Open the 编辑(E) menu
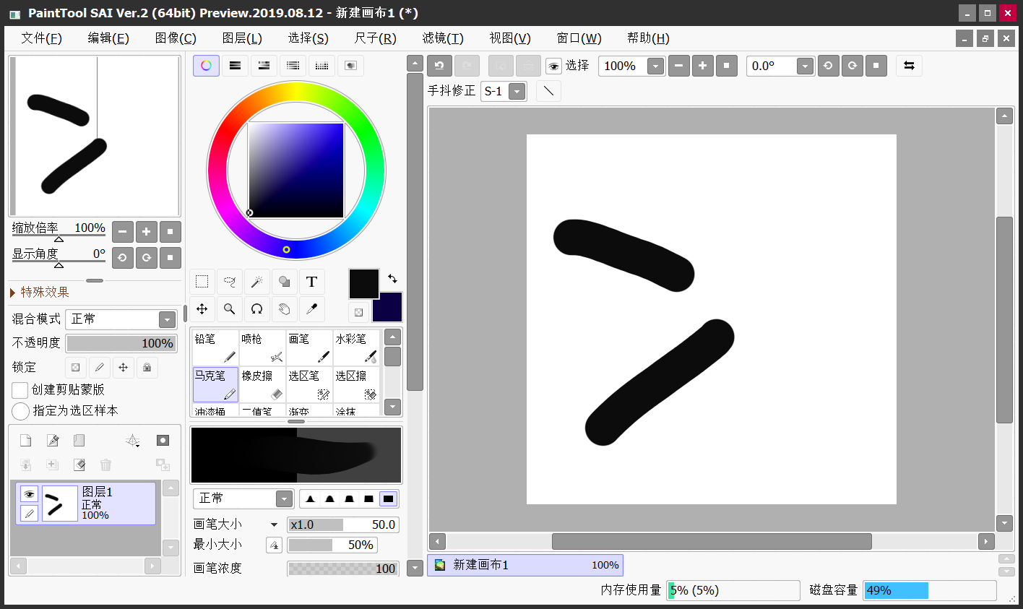 [x=108, y=38]
